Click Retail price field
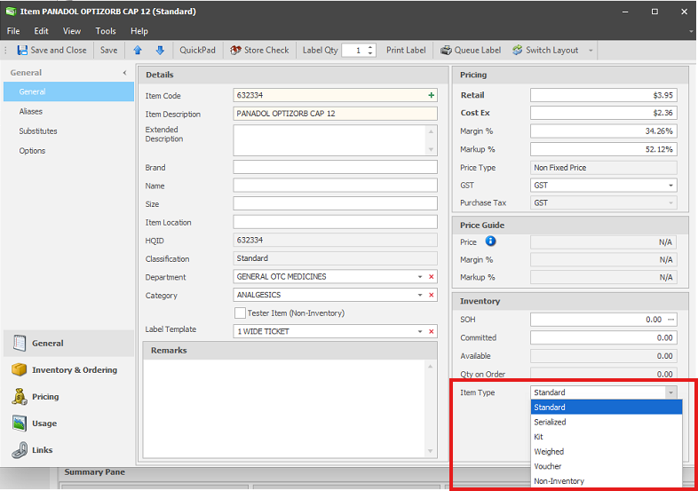 604,95
